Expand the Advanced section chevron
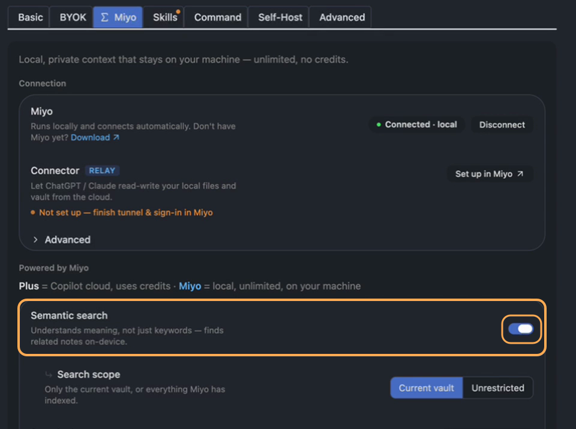The width and height of the screenshot is (576, 429). 35,240
